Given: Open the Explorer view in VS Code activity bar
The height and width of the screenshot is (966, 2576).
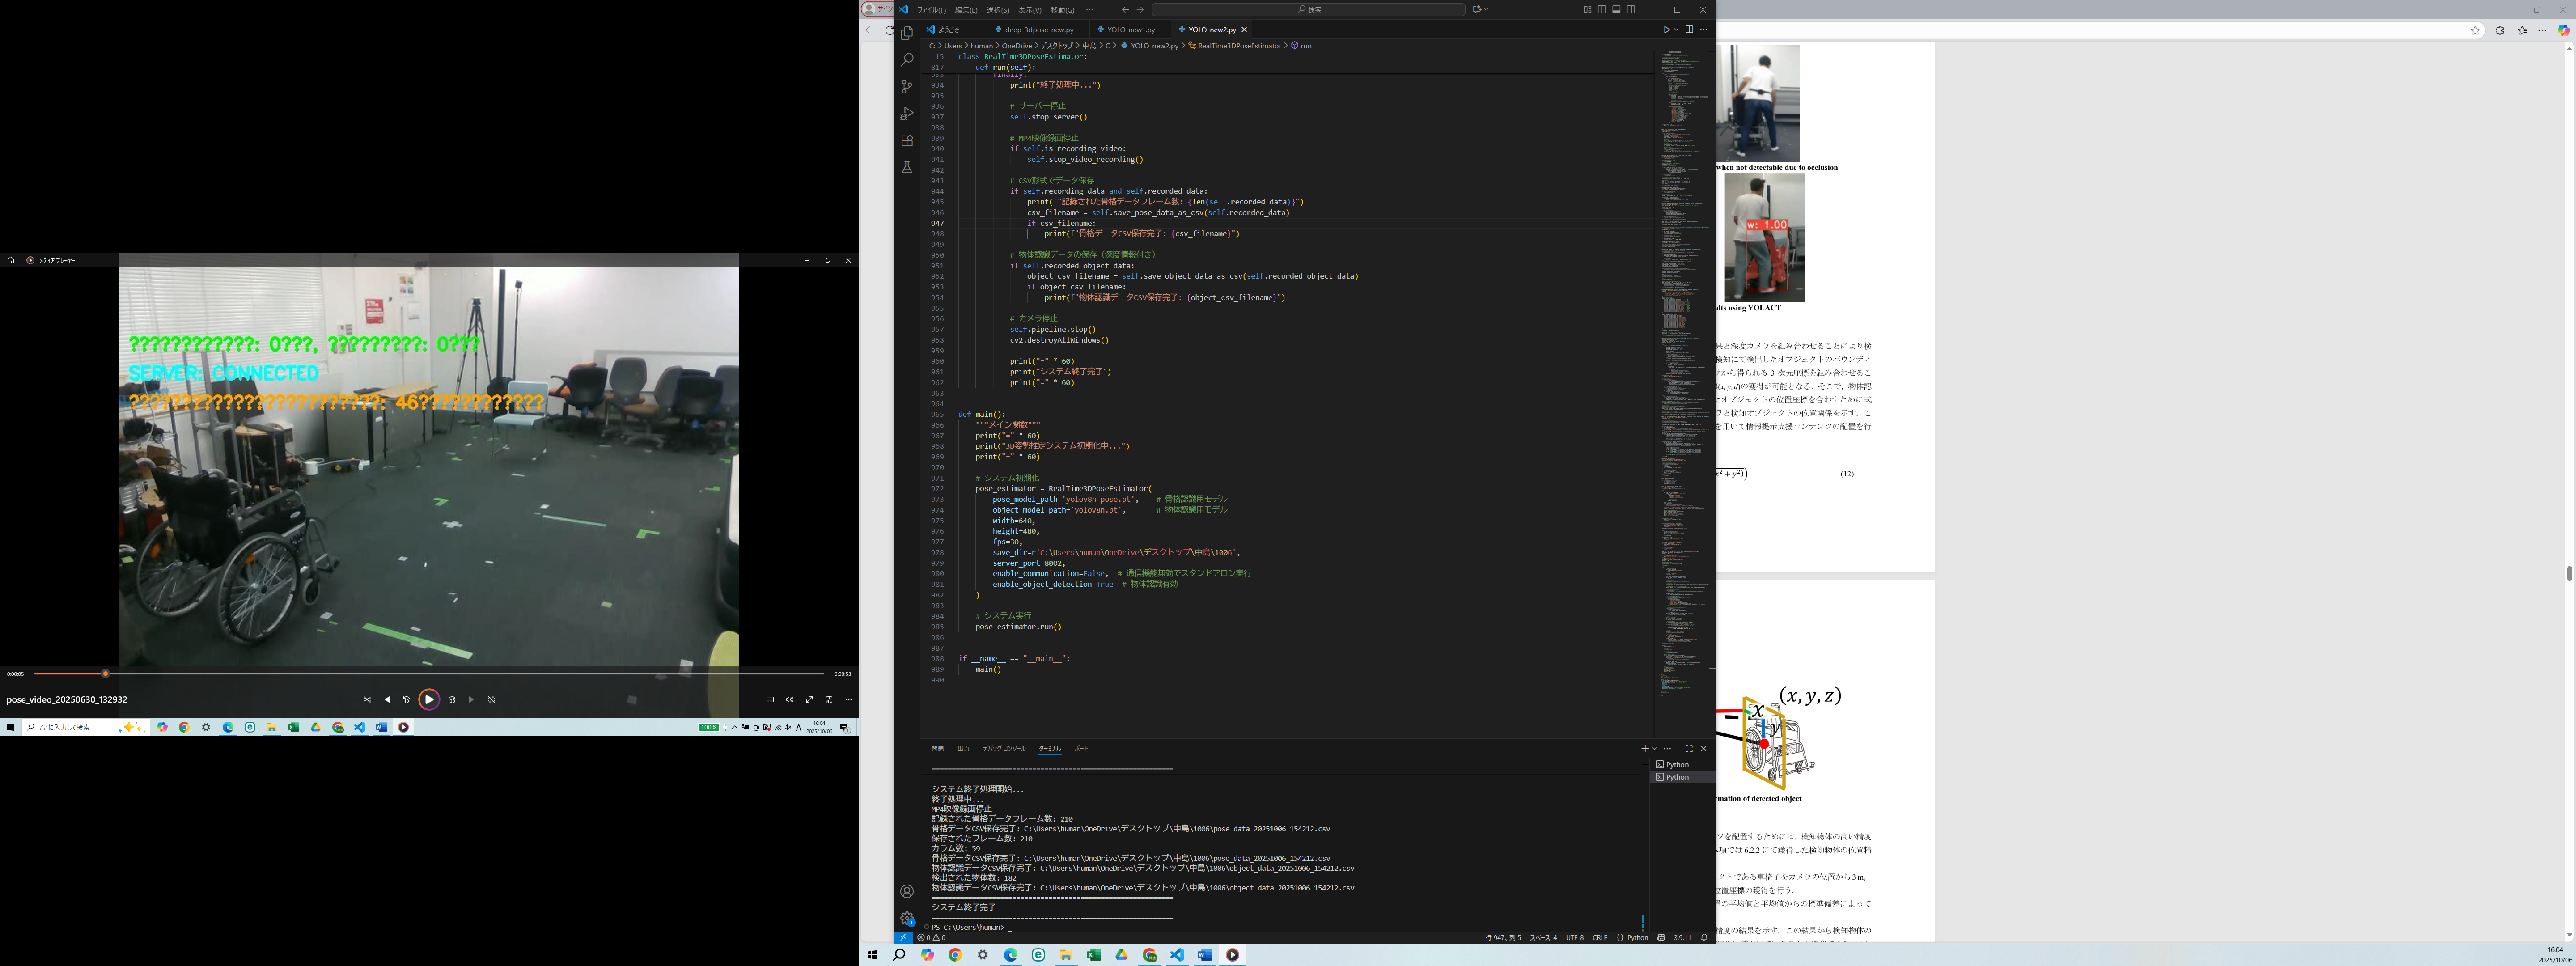Looking at the screenshot, I should [907, 33].
